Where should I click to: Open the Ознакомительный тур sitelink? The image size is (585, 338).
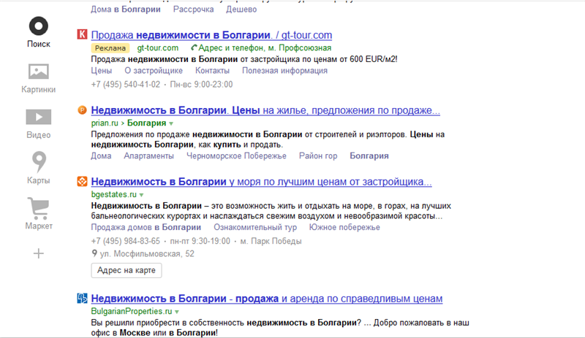point(255,227)
